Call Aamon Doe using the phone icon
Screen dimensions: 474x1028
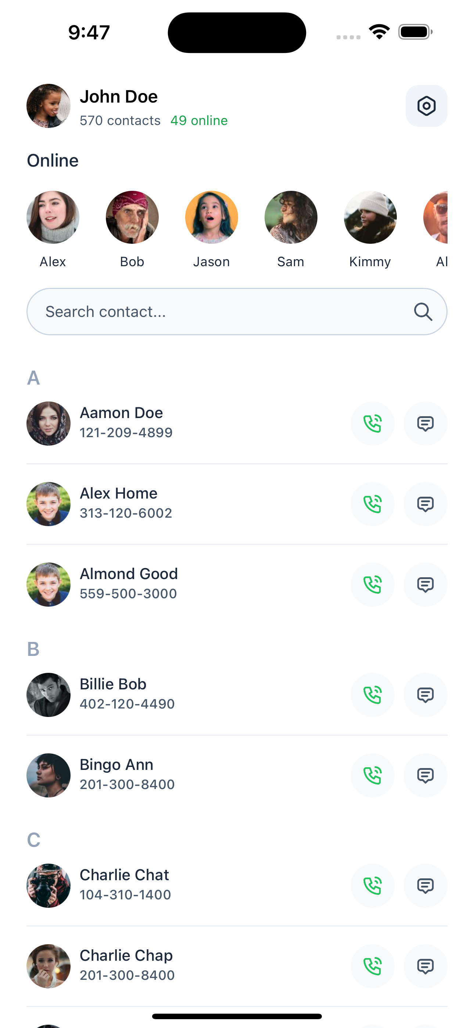pos(372,424)
